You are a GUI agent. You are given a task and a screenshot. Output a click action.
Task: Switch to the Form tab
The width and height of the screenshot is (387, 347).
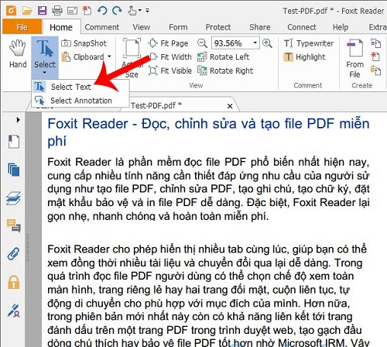click(178, 27)
